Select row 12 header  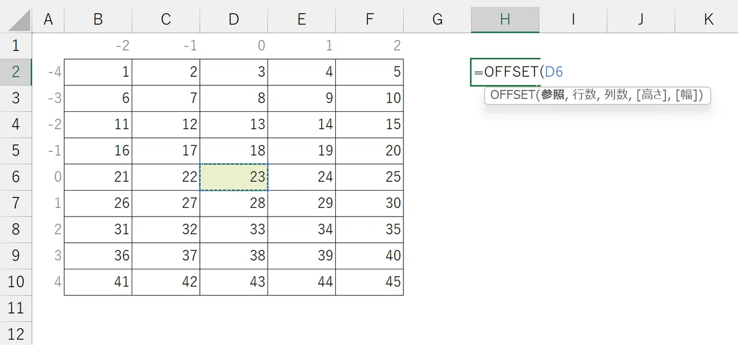[x=16, y=334]
